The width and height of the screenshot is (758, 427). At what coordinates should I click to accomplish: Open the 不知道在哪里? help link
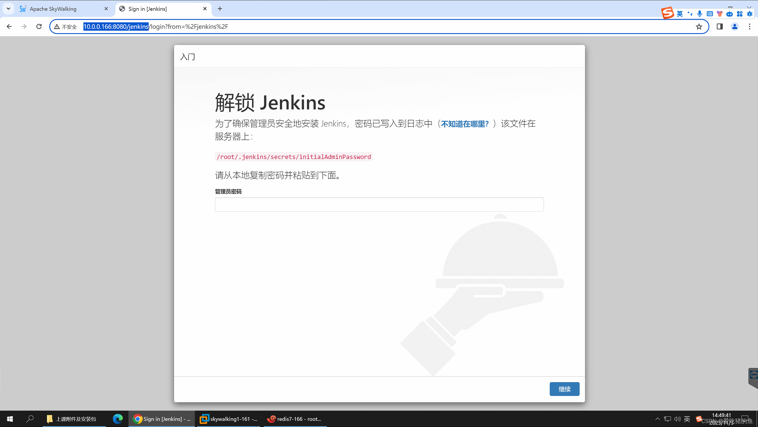[464, 124]
